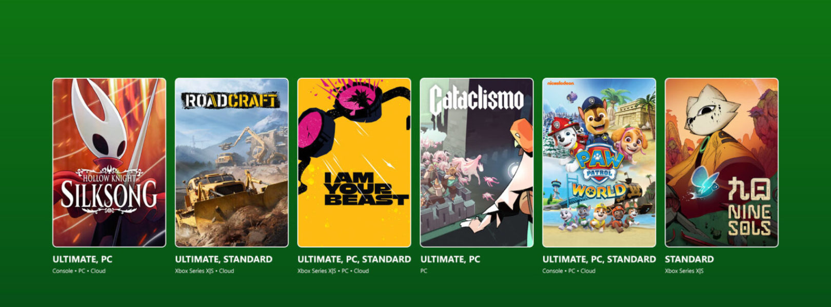The width and height of the screenshot is (831, 307).
Task: Choose the Cataclismo game cover
Action: pyautogui.click(x=477, y=163)
